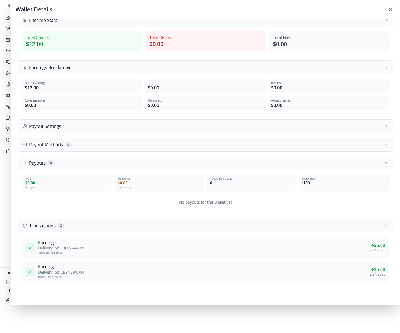Image resolution: width=400 pixels, height=333 pixels.
Task: Open the users icon just below the cart icon
Action: tap(8, 62)
